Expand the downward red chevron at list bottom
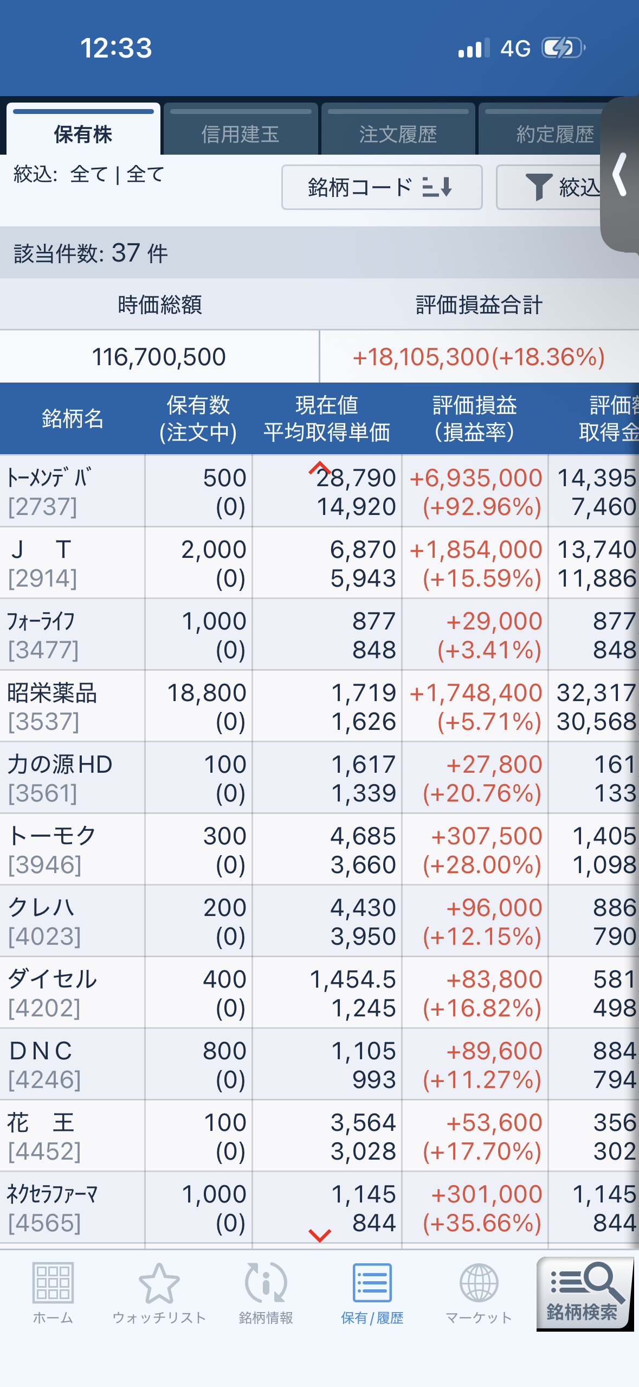The image size is (639, 1387). pos(320,1236)
